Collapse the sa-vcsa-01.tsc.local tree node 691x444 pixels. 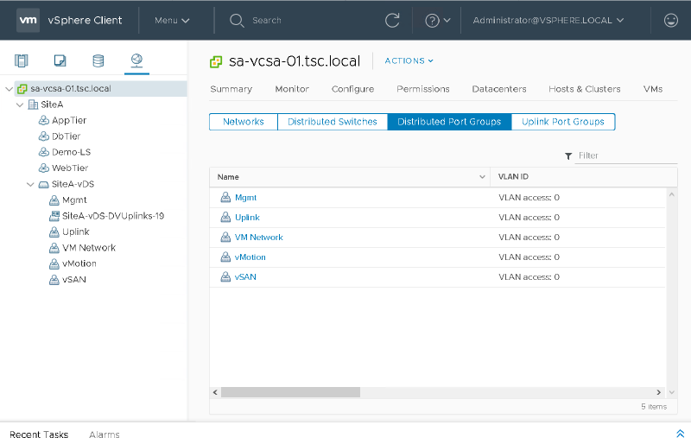(9, 89)
